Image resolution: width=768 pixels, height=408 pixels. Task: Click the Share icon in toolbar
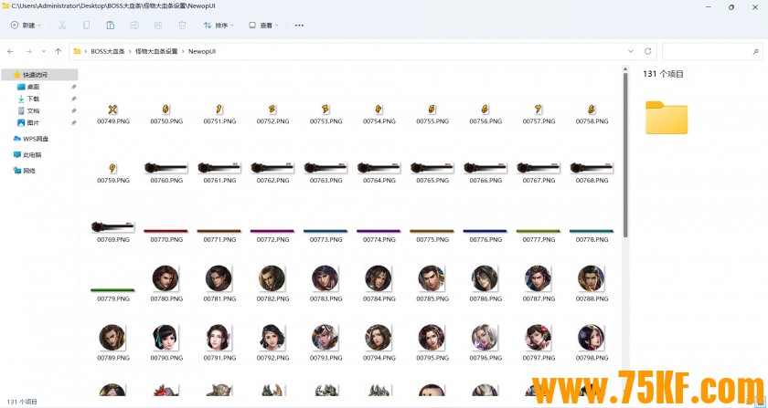point(158,25)
